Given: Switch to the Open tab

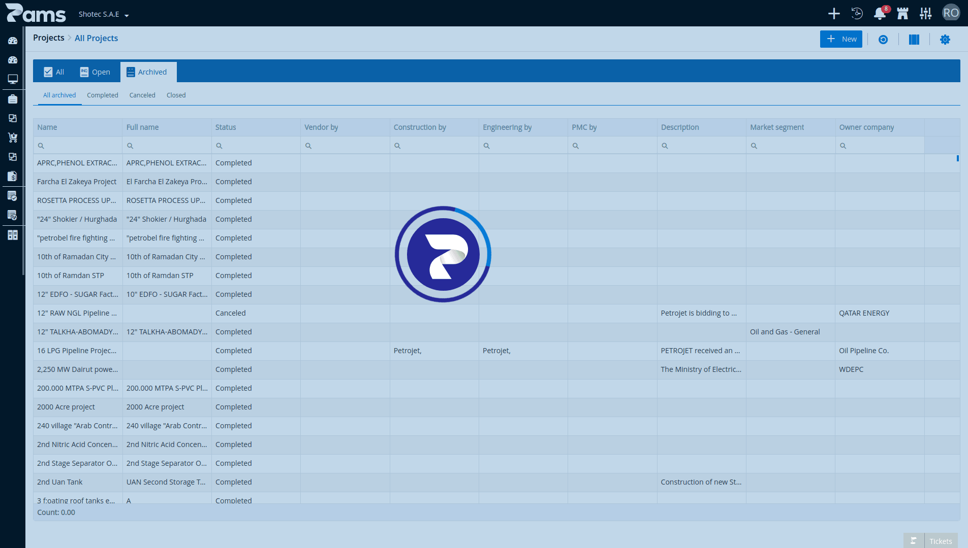Looking at the screenshot, I should (95, 72).
